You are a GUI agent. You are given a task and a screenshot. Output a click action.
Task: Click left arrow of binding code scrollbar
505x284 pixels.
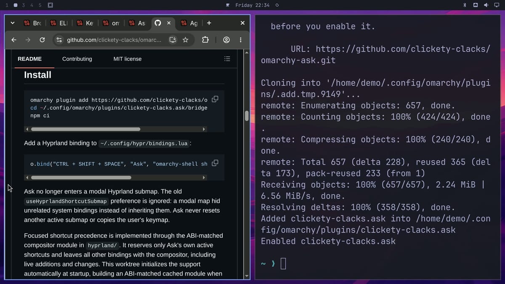tap(28, 178)
